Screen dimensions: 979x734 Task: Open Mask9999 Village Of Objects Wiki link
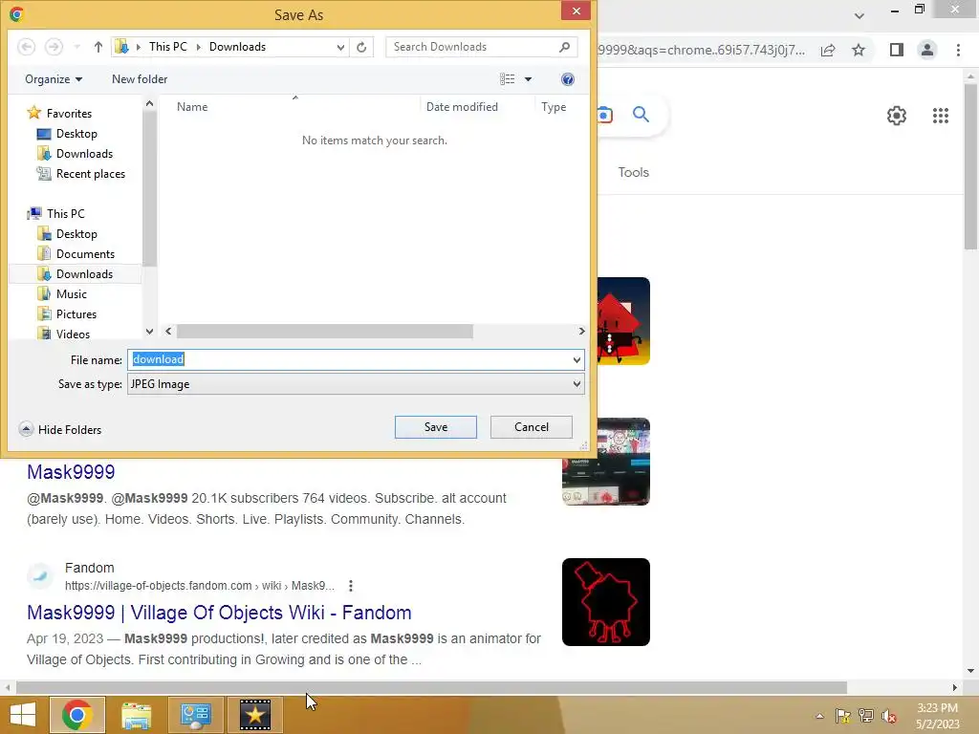tap(219, 613)
